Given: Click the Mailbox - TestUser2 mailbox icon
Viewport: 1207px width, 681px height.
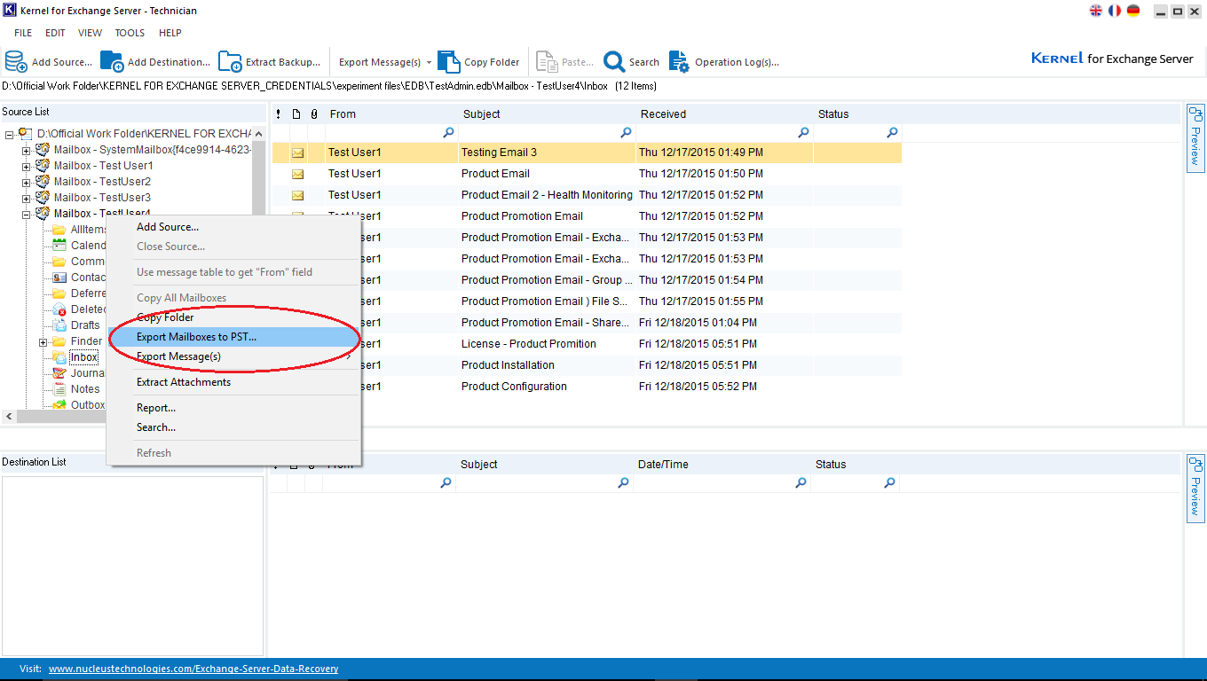Looking at the screenshot, I should 43,181.
